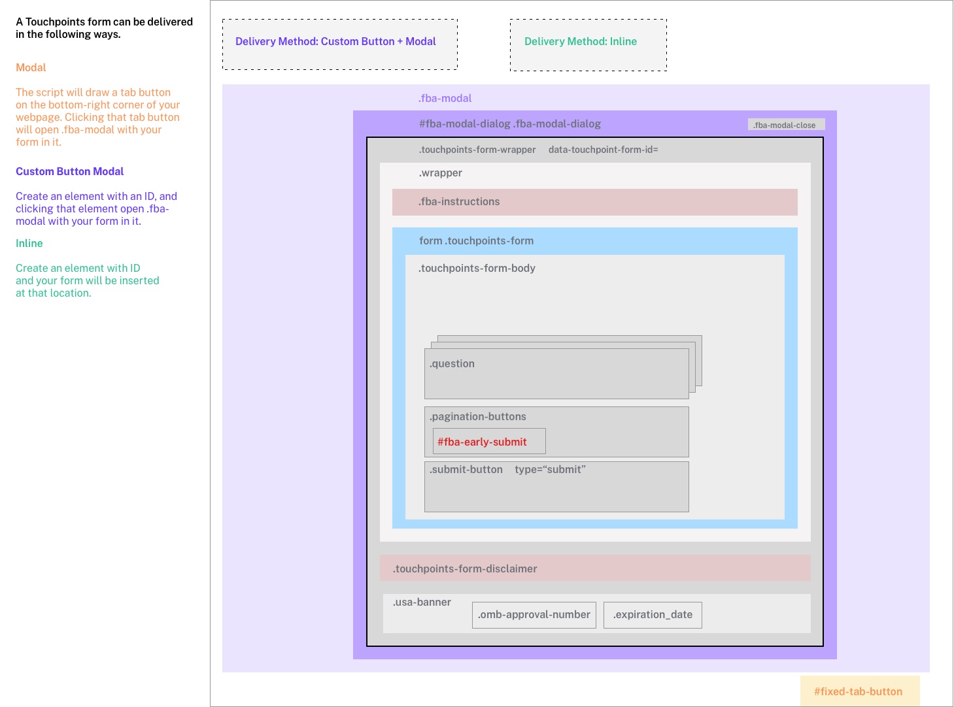Screen dimensions: 954x707
Task: Click the .question box
Action: click(x=556, y=374)
